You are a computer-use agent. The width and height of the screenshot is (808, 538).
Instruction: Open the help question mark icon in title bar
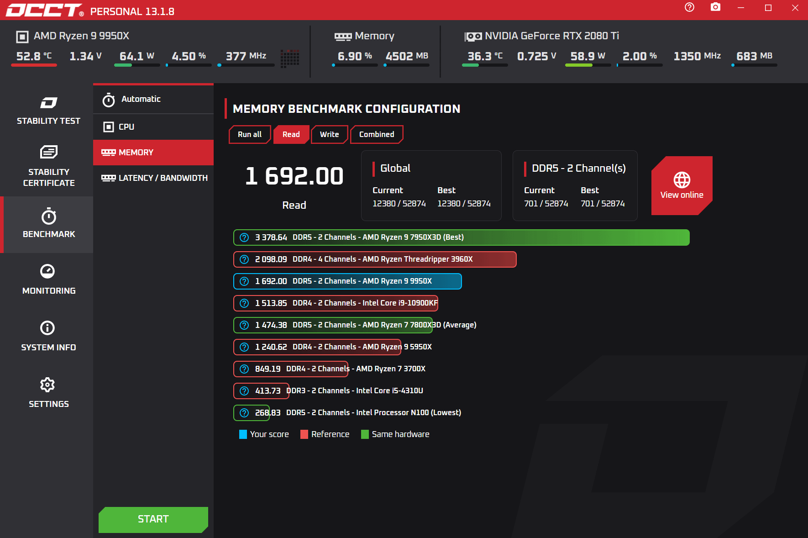(x=689, y=7)
